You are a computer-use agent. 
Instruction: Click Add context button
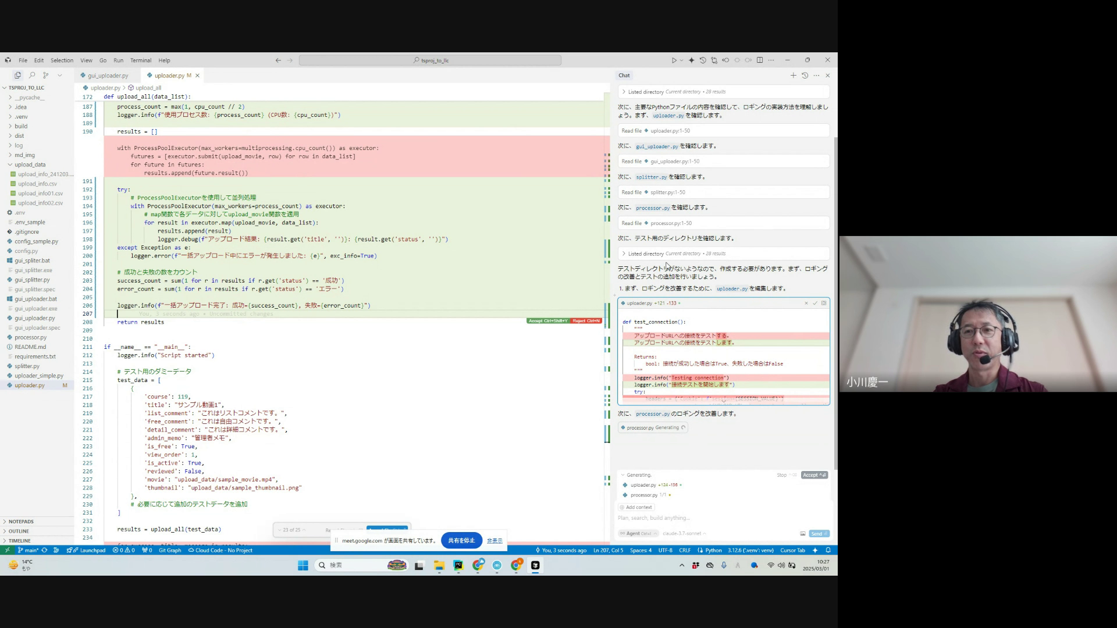pos(635,508)
